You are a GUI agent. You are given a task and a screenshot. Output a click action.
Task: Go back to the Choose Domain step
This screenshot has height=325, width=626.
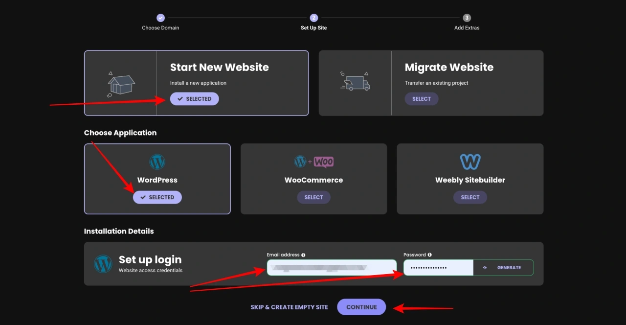(x=160, y=17)
